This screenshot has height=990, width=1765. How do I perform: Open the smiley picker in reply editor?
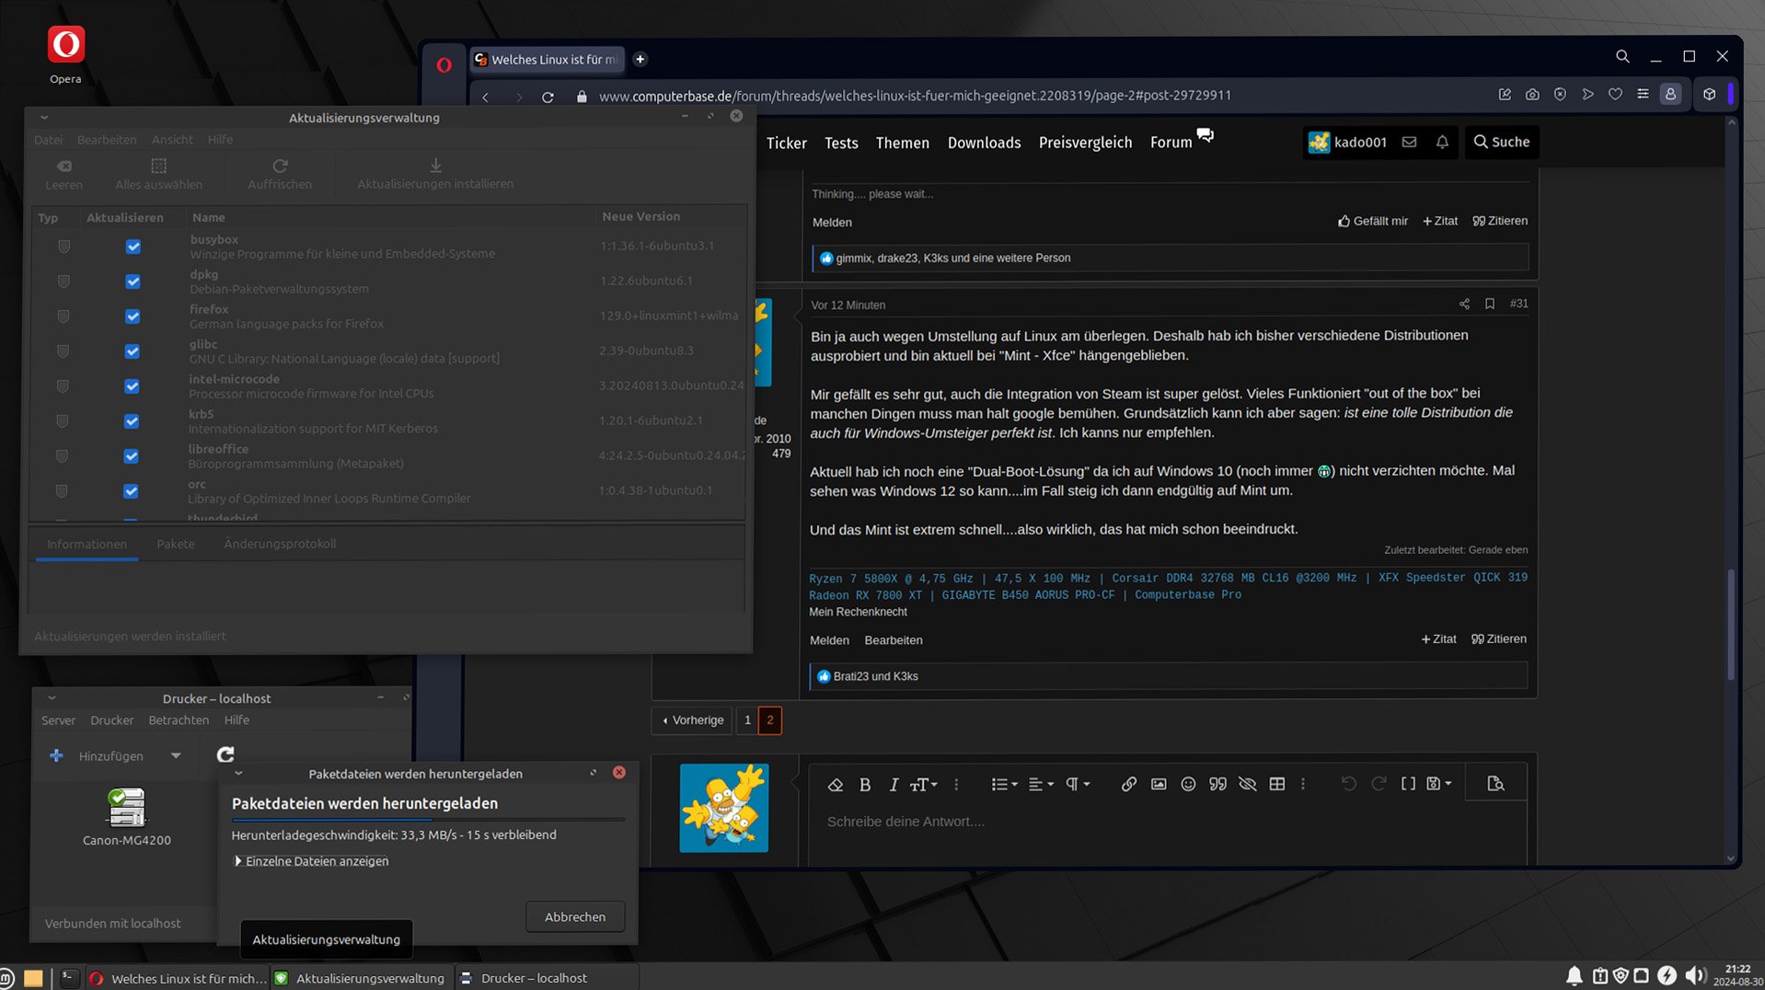(x=1188, y=784)
